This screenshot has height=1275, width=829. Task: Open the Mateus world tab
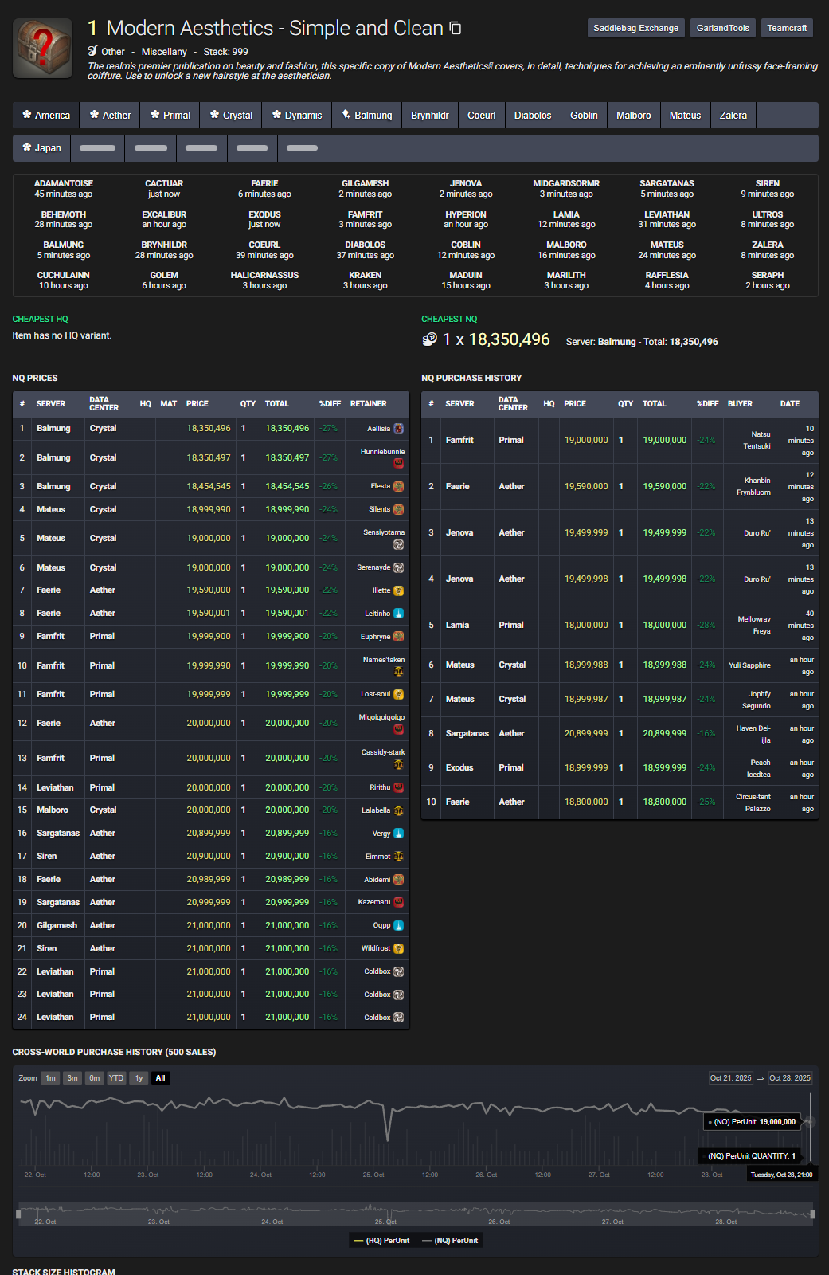coord(685,116)
